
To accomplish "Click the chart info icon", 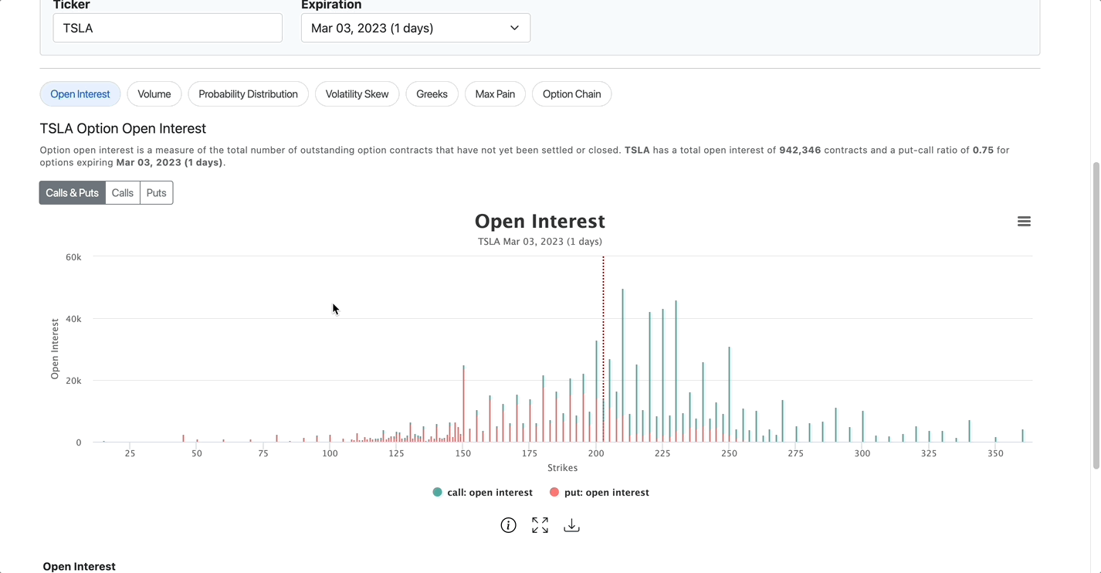I will [508, 524].
